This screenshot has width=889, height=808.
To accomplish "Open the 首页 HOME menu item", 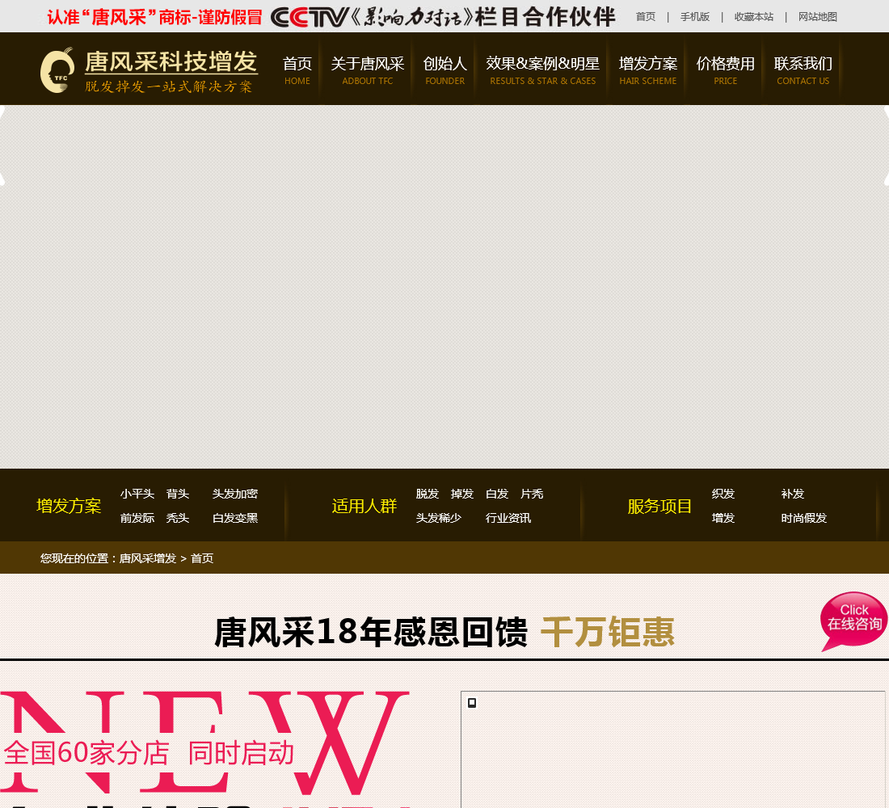I will point(297,70).
